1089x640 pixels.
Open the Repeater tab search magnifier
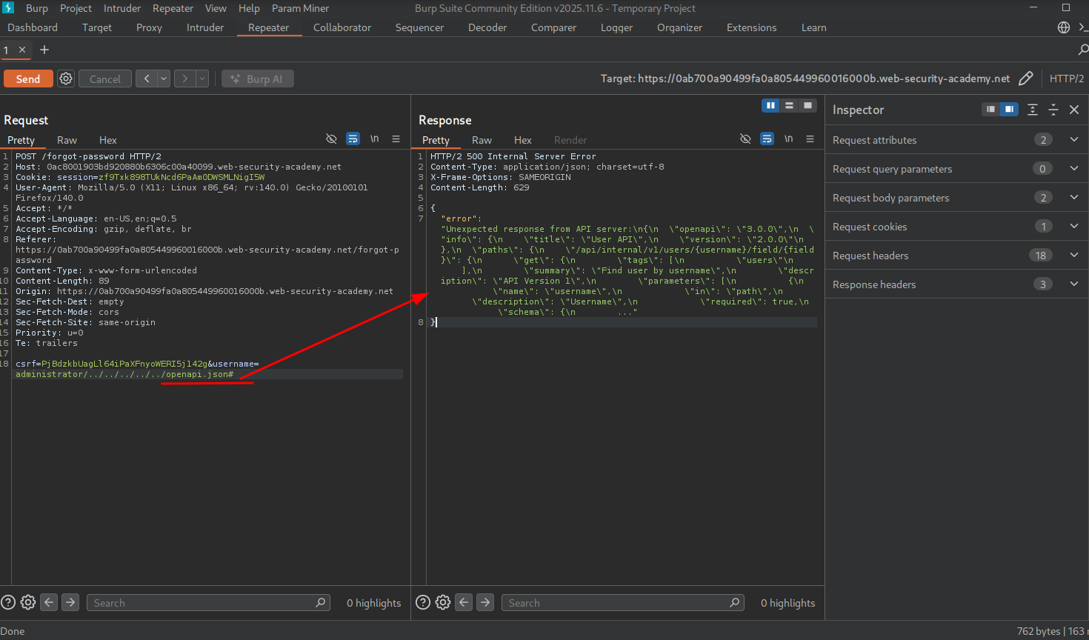[1083, 50]
